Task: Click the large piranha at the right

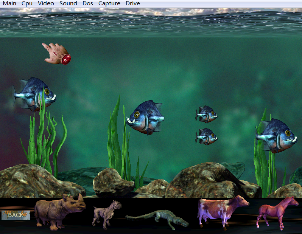Action: [x=276, y=136]
